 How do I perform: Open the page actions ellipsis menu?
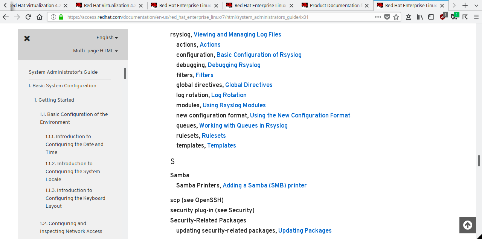pos(378,17)
